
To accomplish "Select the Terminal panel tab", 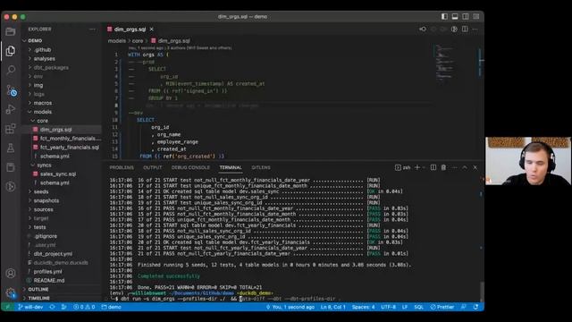I will pos(231,167).
